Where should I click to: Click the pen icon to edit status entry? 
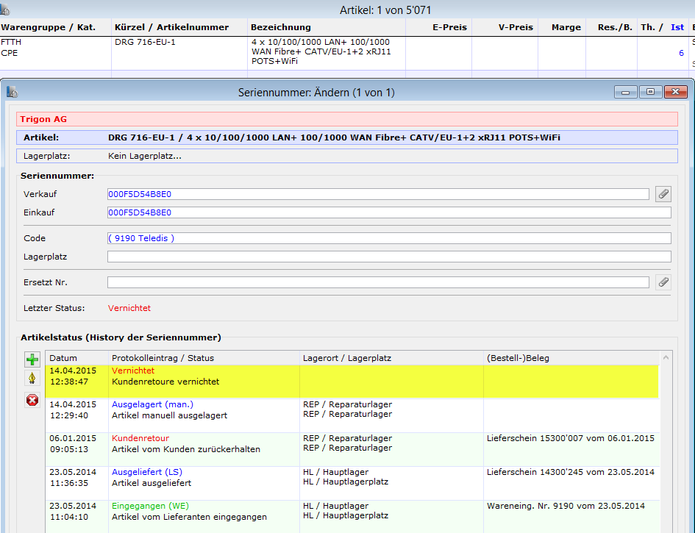32,379
